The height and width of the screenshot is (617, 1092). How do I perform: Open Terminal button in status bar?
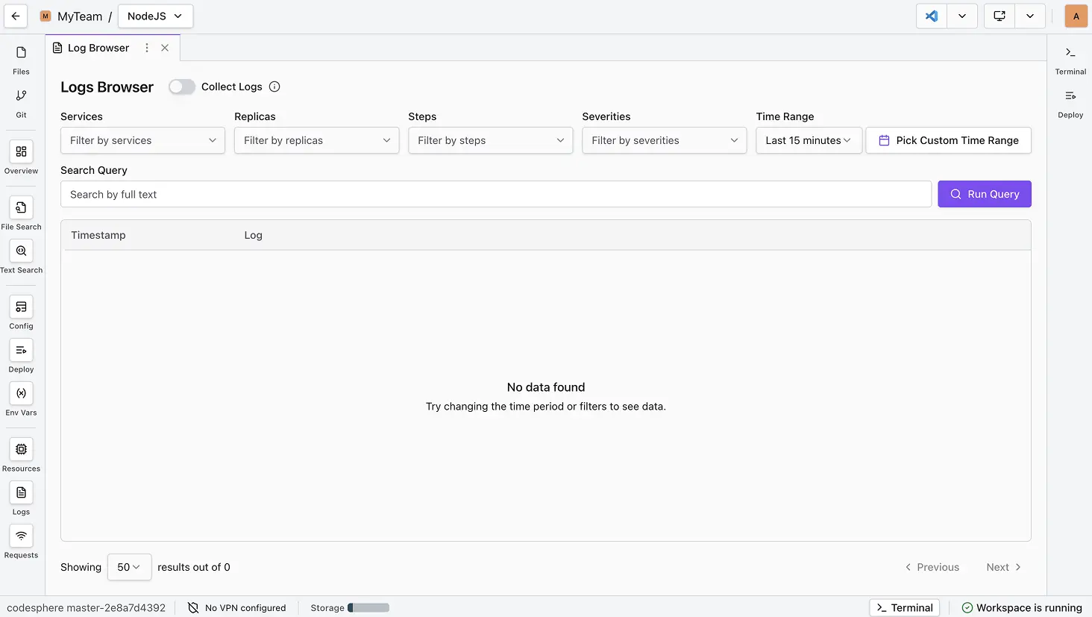pyautogui.click(x=904, y=607)
